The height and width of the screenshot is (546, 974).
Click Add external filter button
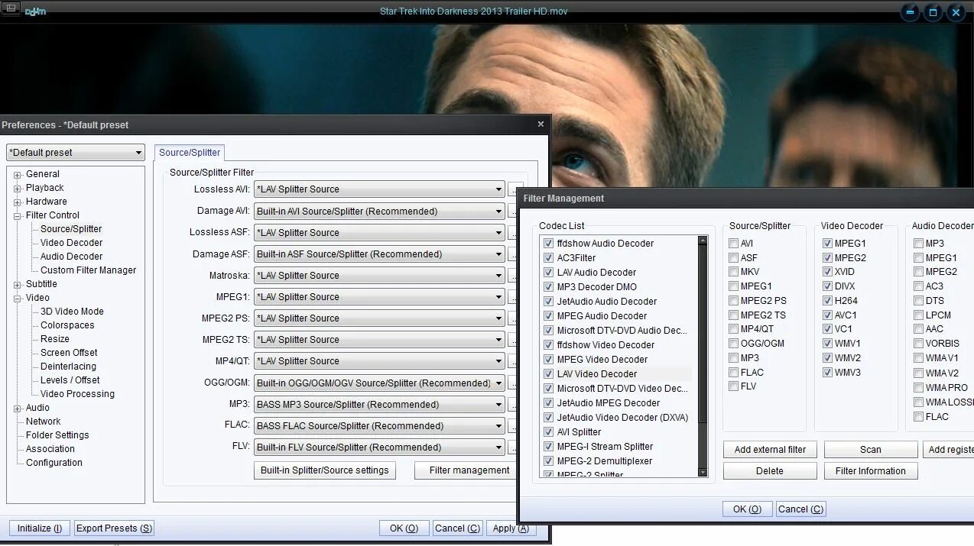(770, 450)
